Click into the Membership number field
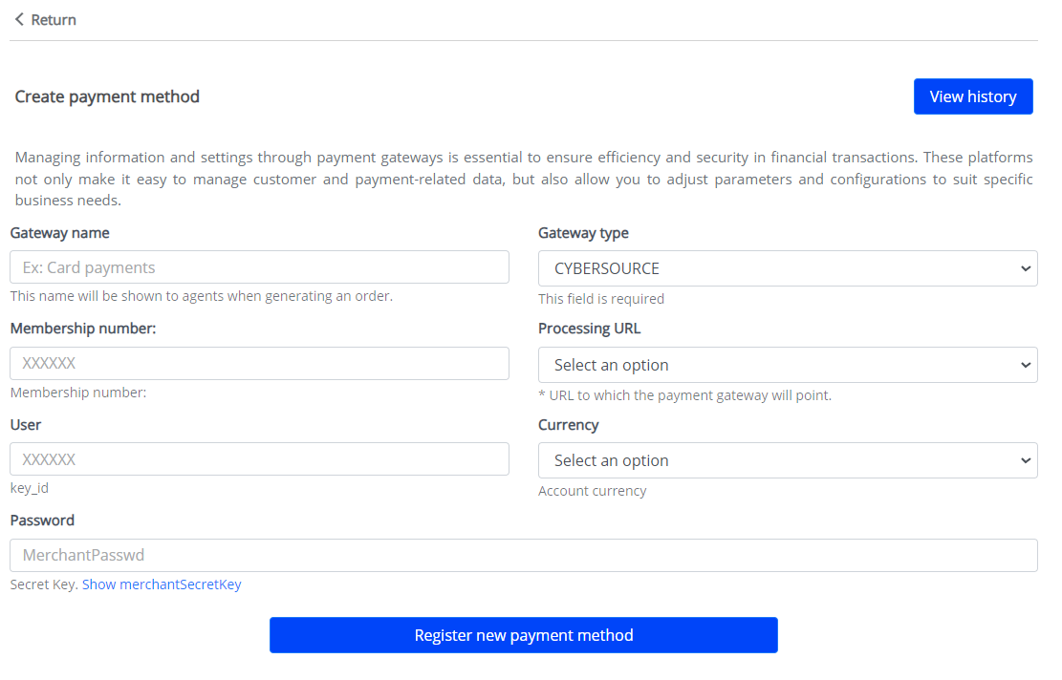This screenshot has width=1062, height=680. point(259,364)
